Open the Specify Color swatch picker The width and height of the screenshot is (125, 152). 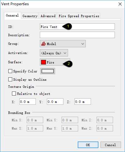click(47, 71)
